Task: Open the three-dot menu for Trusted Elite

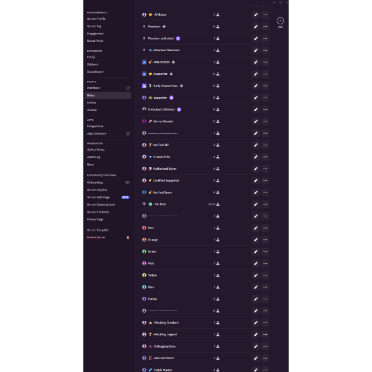Action: [265, 157]
